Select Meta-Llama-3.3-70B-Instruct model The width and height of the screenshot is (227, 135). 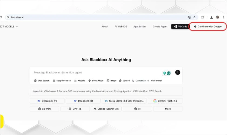(x=124, y=101)
